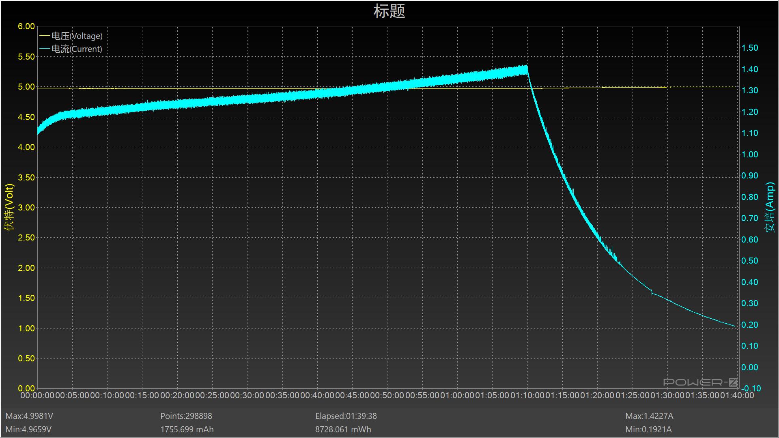The width and height of the screenshot is (779, 438).
Task: Click the Min:4.9659V voltage readout
Action: (x=28, y=429)
